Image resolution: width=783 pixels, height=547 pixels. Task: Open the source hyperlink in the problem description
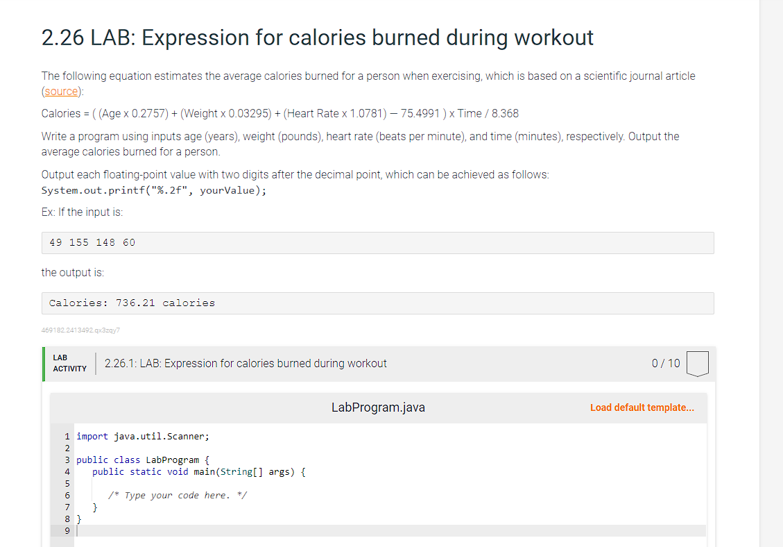coord(61,91)
